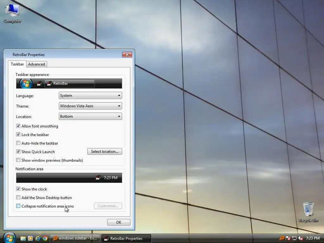Click the taskbar clock showing 7:23 PM
Viewport: 324px width, 243px height.
(313, 238)
